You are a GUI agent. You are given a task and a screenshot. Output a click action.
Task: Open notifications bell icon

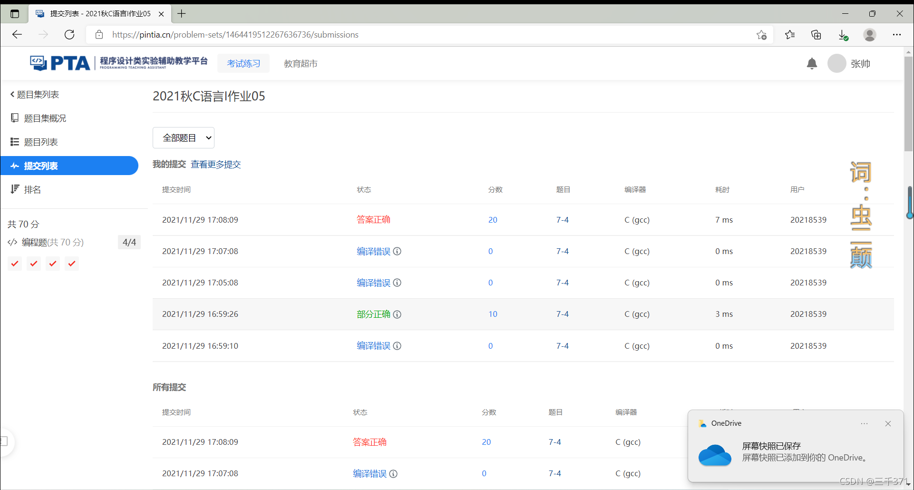(x=812, y=63)
